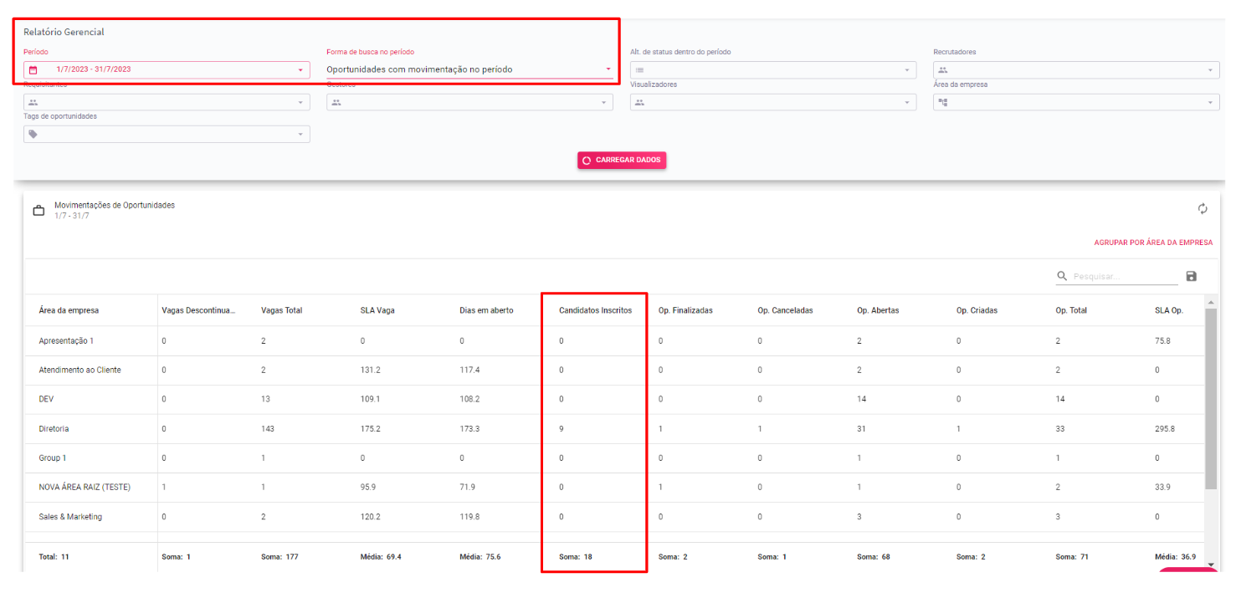Sort by the Vagas Total column header
The image size is (1236, 598).
click(x=281, y=310)
